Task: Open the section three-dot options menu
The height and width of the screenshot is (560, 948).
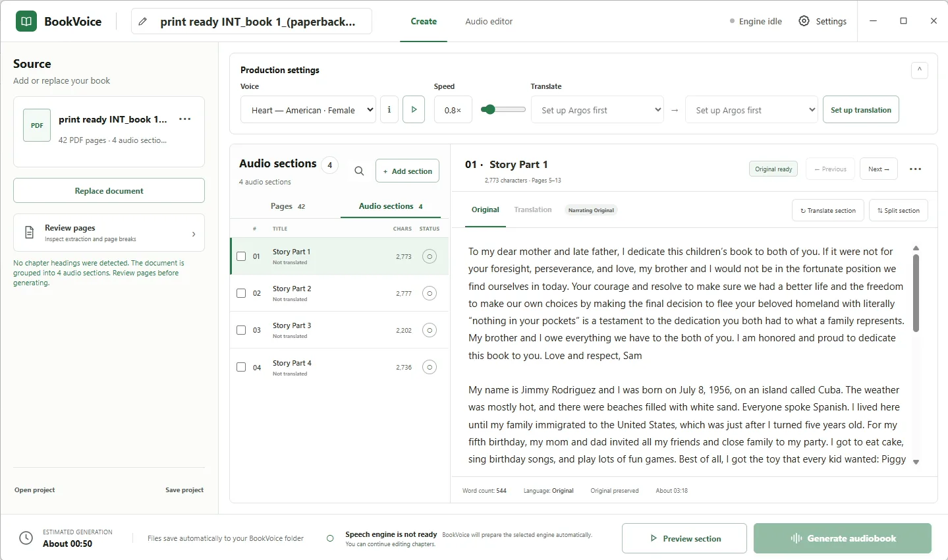Action: pyautogui.click(x=915, y=169)
